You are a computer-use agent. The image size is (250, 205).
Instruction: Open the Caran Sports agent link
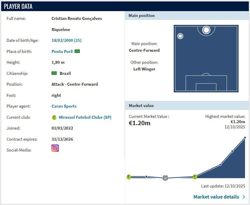64,106
